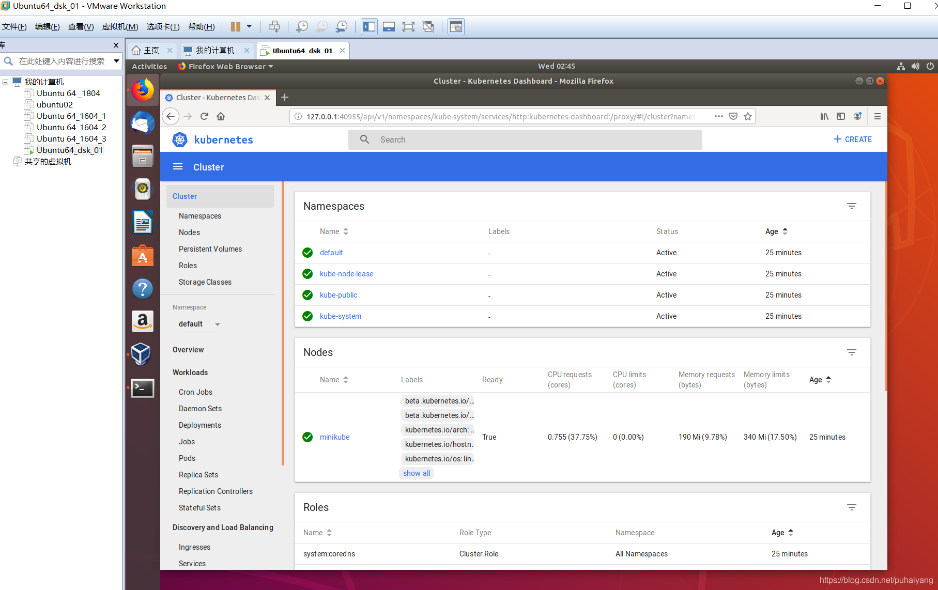Open Terminal from the dock

point(143,388)
